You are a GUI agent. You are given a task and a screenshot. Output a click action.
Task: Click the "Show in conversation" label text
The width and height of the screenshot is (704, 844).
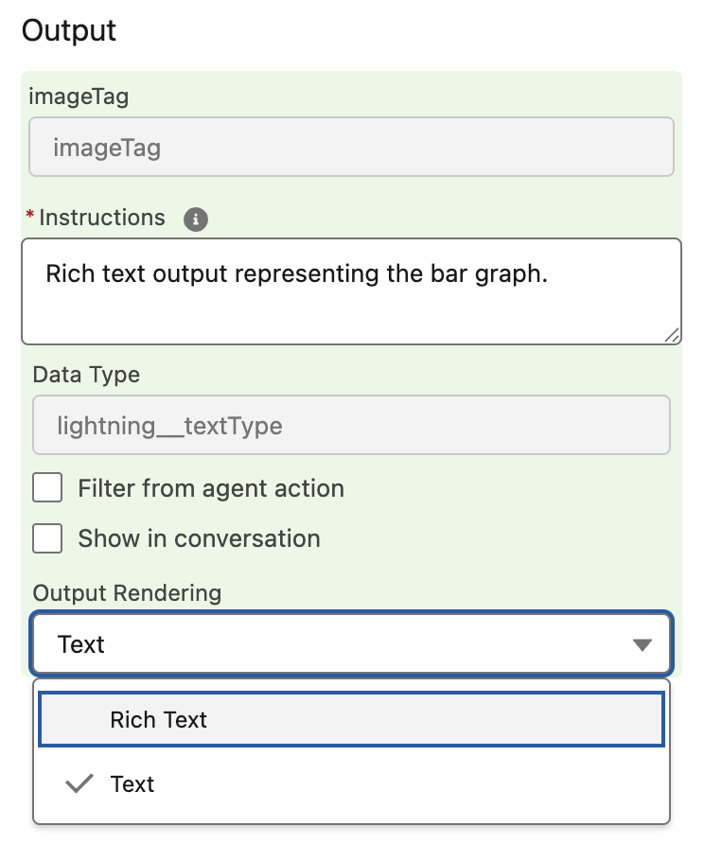[199, 538]
